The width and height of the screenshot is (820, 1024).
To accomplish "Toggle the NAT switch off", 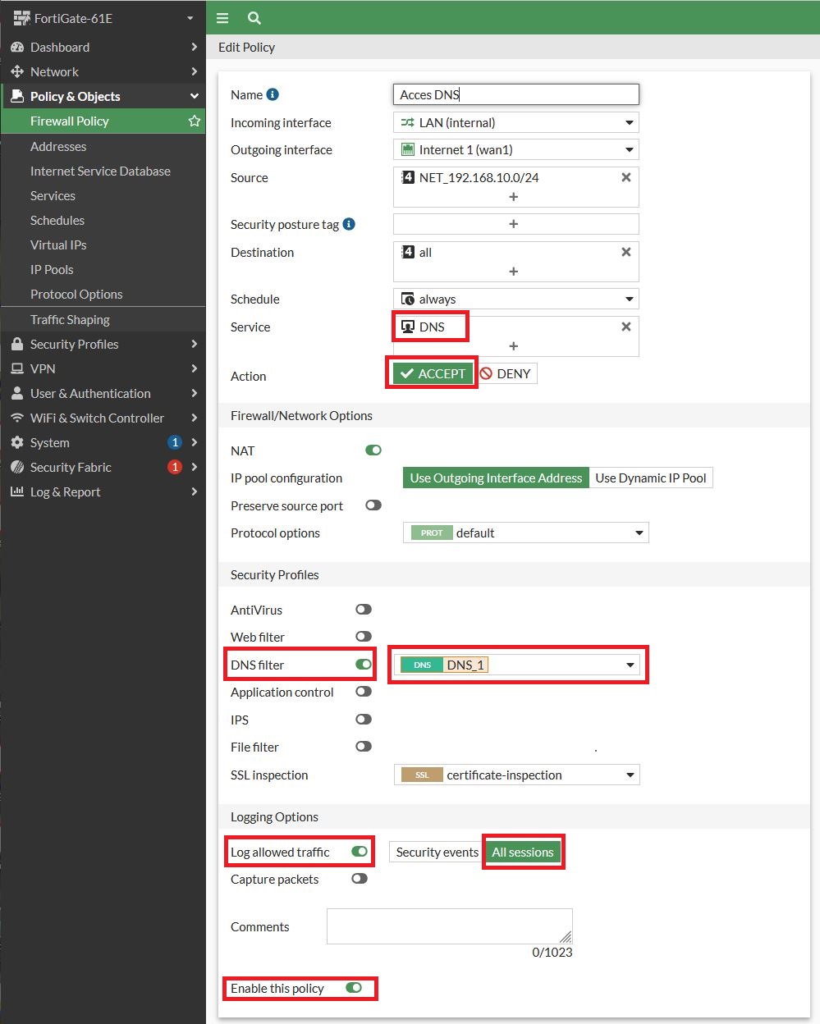I will pyautogui.click(x=373, y=450).
